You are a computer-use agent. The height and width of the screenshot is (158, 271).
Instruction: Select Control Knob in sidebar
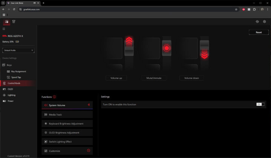click(18, 83)
